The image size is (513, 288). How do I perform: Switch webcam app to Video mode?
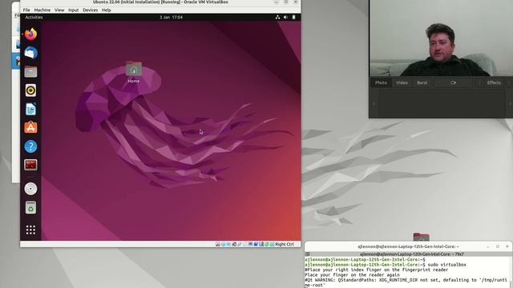[x=402, y=82]
